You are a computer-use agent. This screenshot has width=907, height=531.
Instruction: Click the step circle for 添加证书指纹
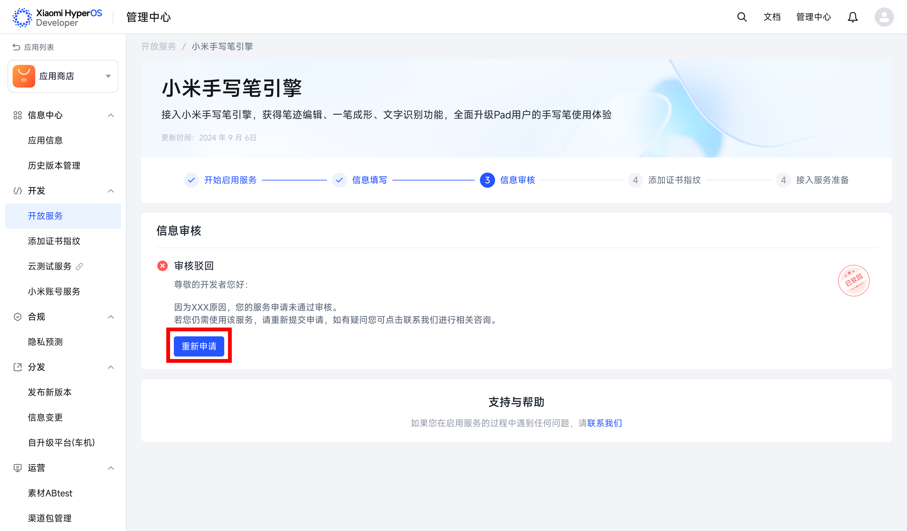point(635,180)
